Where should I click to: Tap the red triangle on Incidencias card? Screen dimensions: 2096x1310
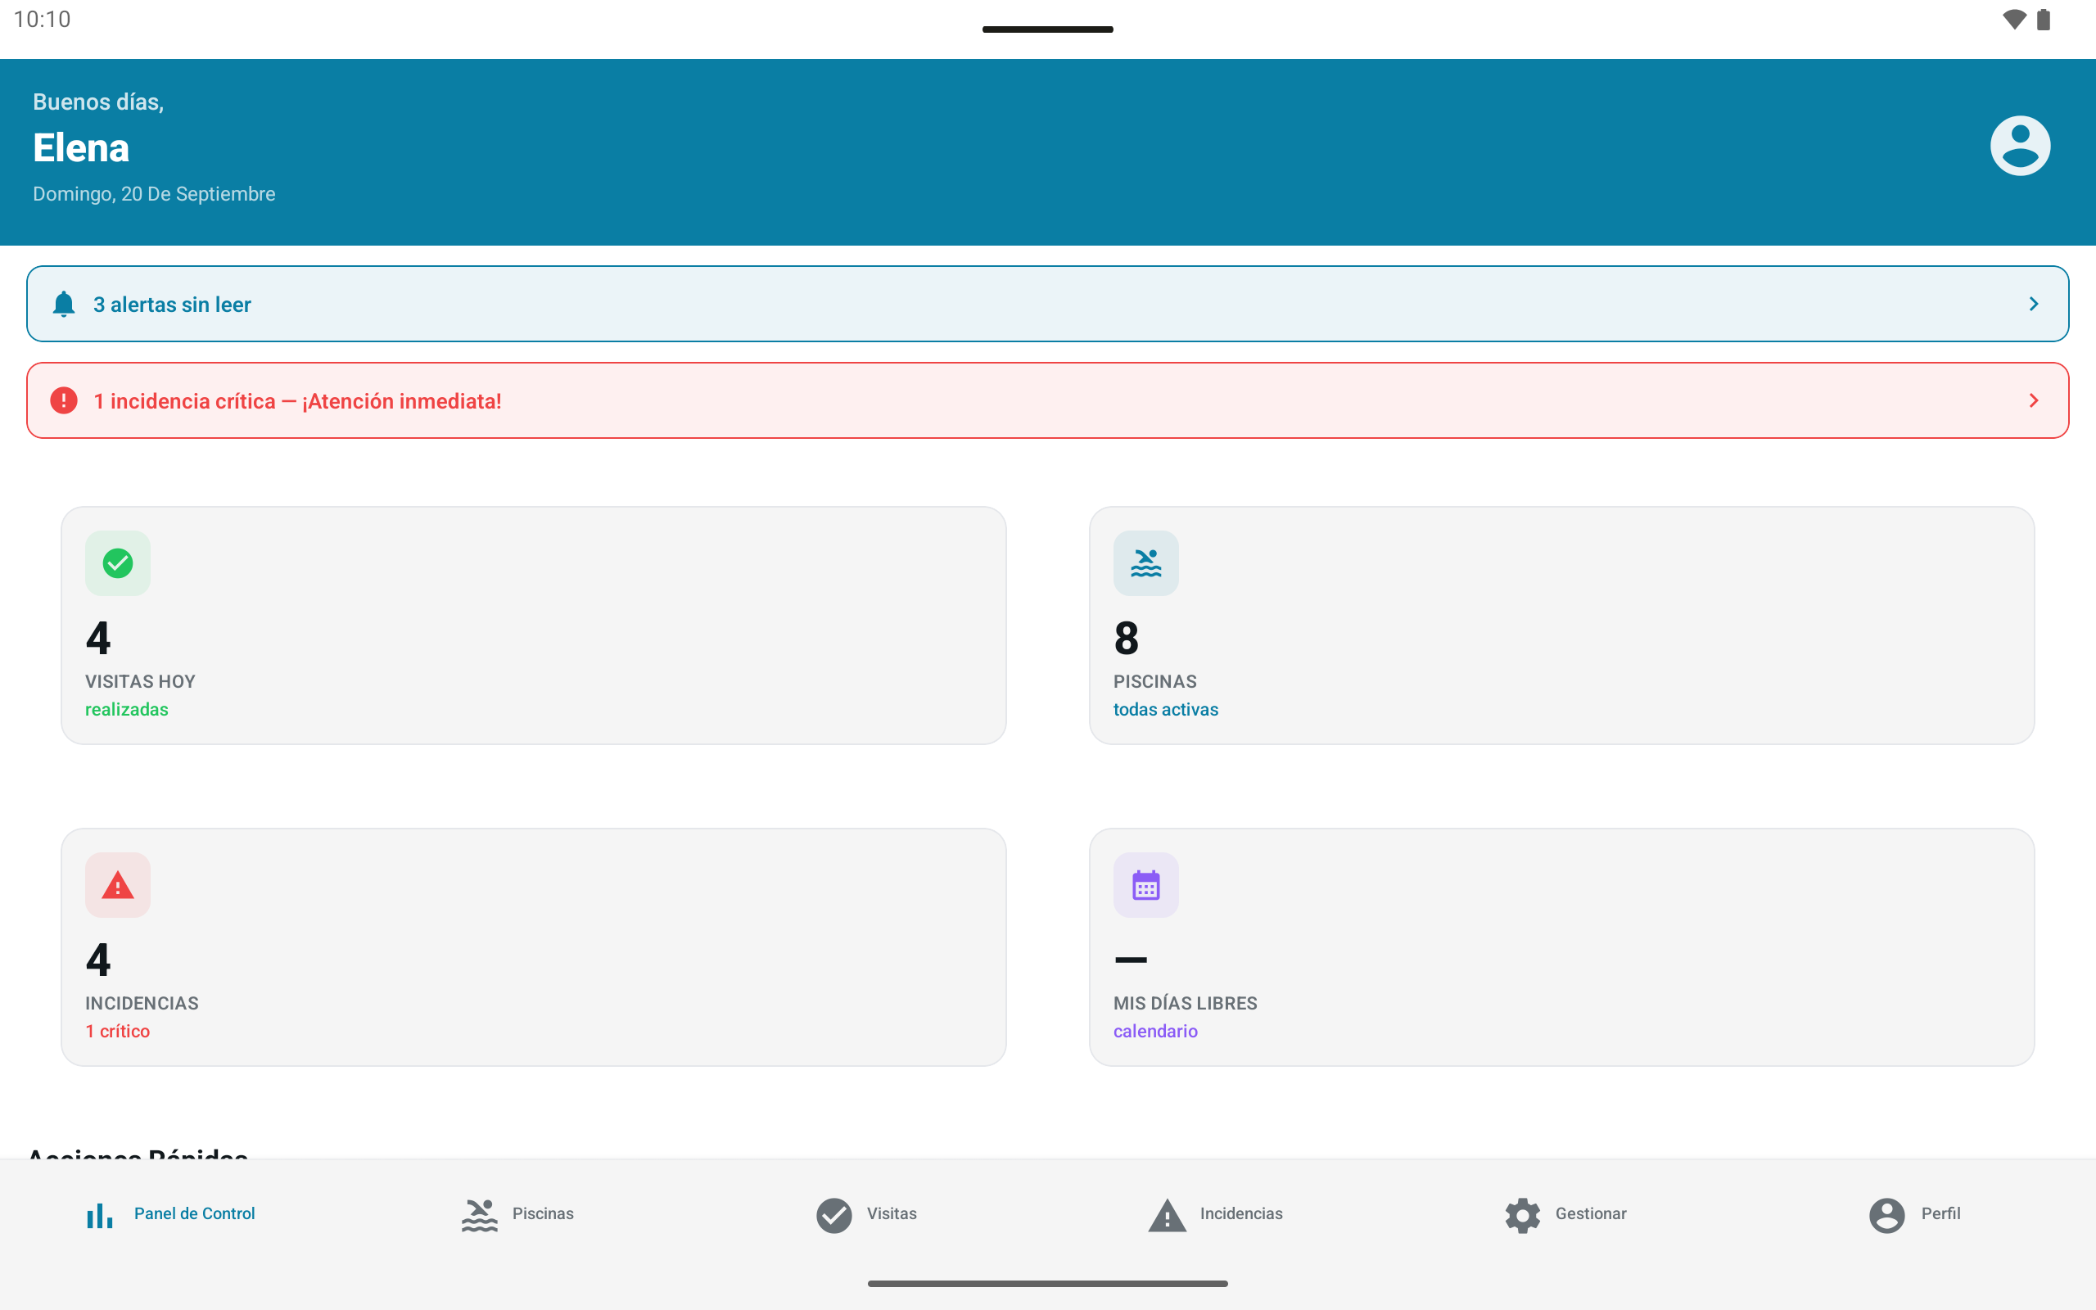pyautogui.click(x=118, y=884)
